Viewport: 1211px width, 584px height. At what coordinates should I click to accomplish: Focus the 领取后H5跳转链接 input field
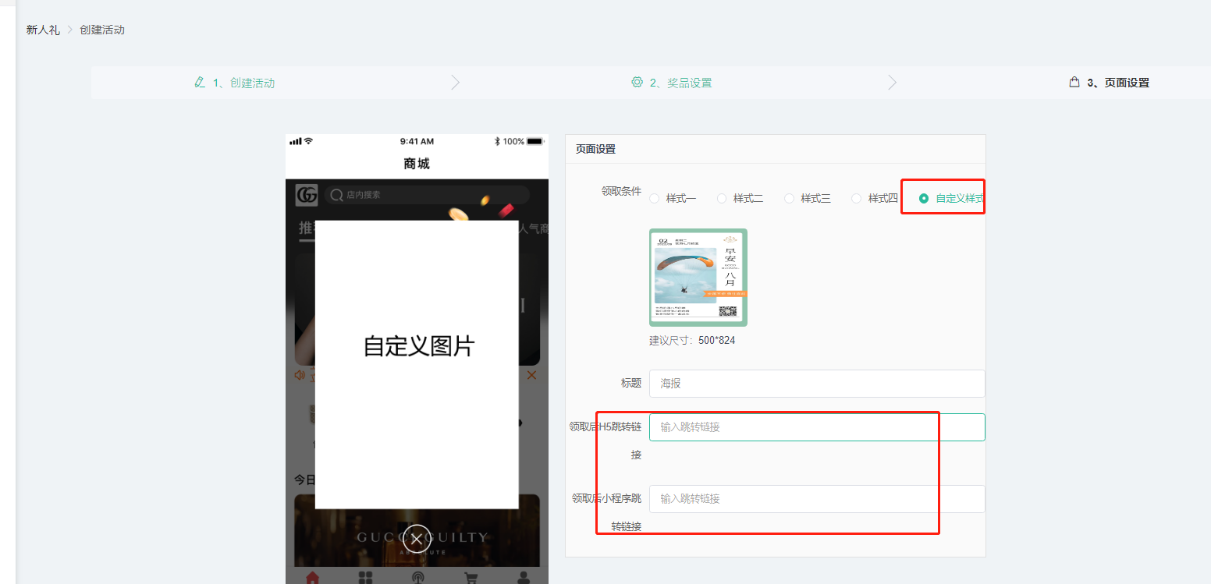(x=817, y=427)
